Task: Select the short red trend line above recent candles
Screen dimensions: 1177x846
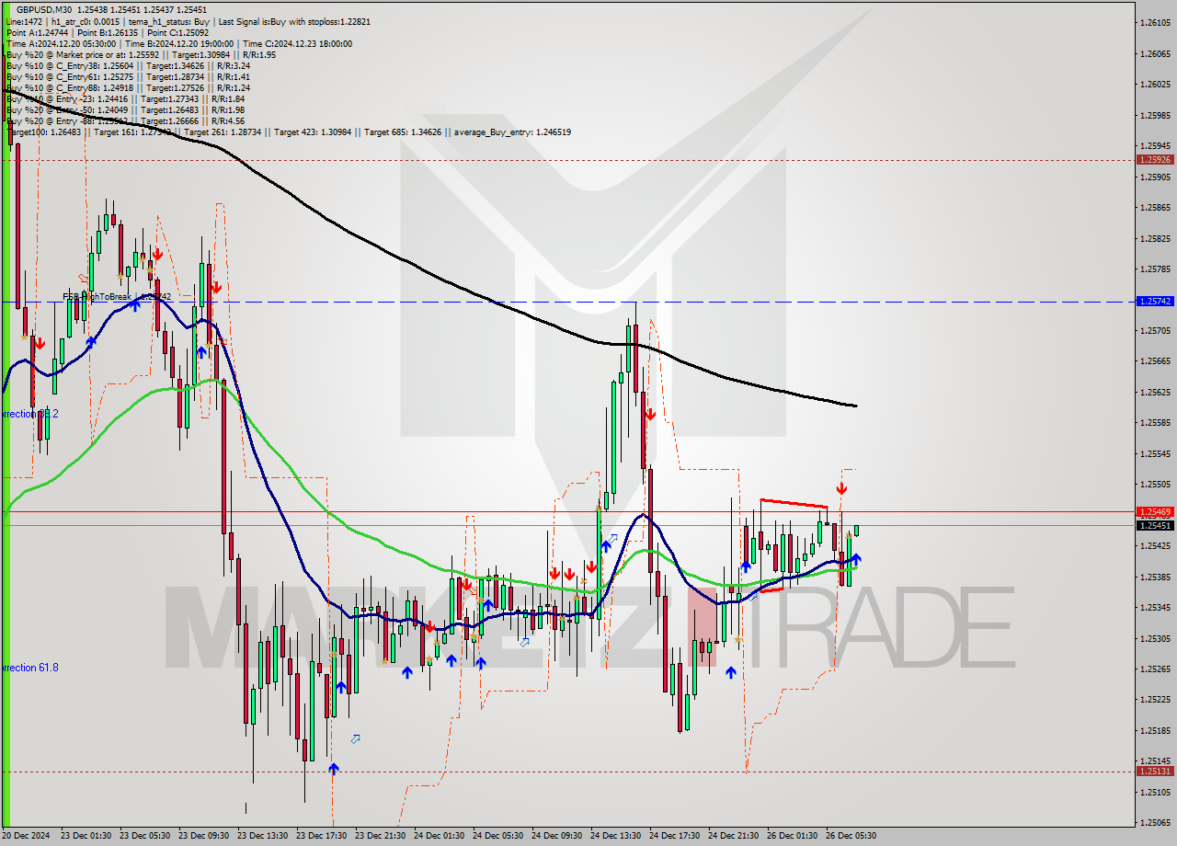Action: coord(794,503)
